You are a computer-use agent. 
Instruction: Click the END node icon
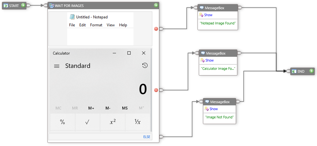[294, 71]
